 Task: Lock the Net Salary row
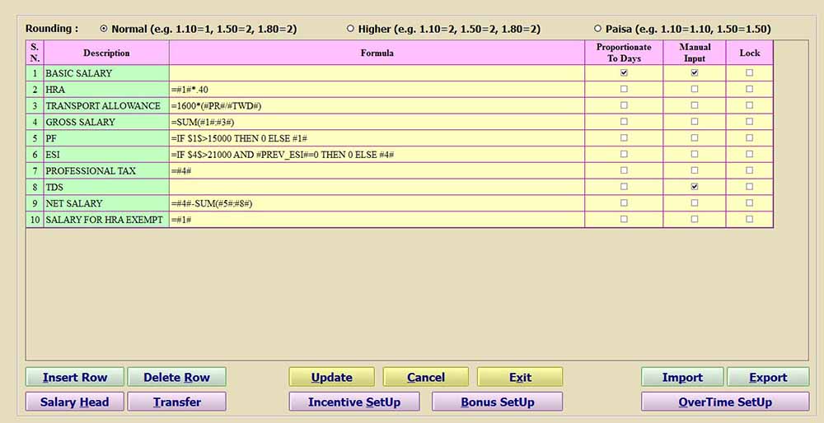coord(749,203)
